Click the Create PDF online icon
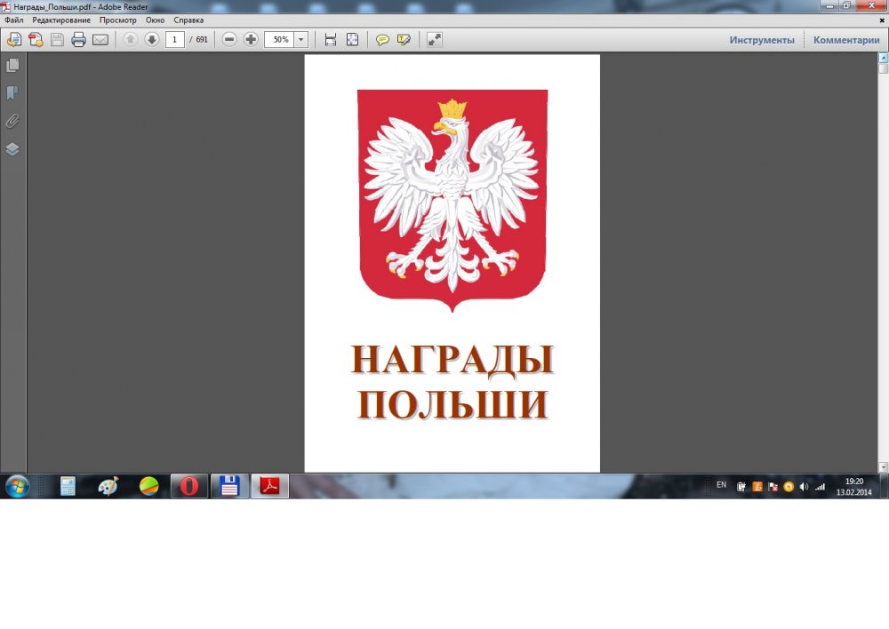 click(x=36, y=40)
